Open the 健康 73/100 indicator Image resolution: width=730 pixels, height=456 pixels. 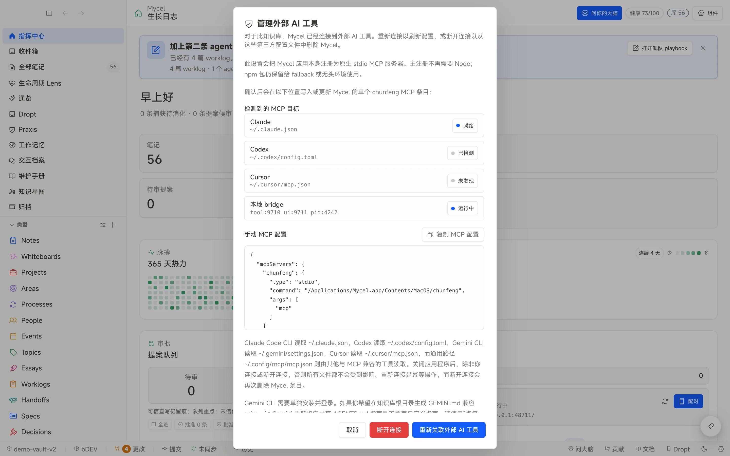(x=644, y=13)
